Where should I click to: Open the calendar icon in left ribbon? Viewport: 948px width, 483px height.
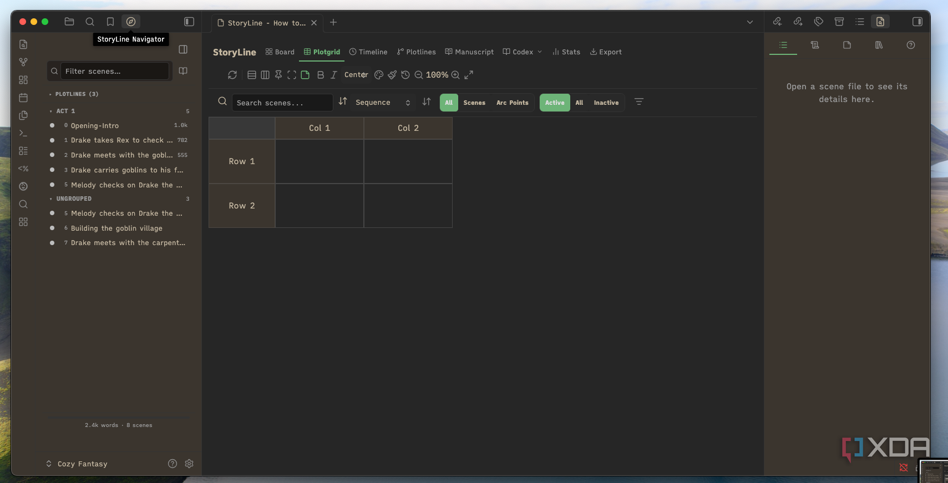click(x=23, y=98)
